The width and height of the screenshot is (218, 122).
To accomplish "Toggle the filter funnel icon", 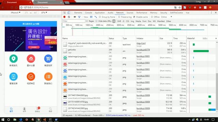I will coord(79,17).
